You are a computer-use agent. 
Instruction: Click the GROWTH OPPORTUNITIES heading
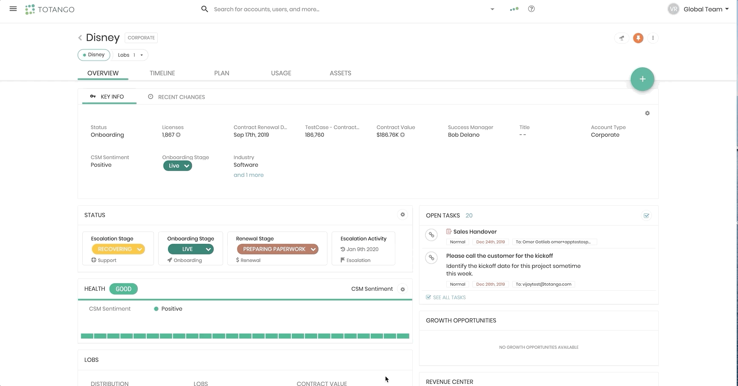461,320
